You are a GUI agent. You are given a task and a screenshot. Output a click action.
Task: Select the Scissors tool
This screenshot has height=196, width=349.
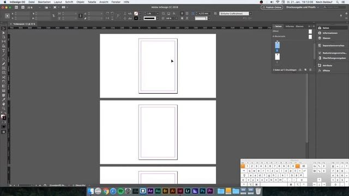click(4, 77)
